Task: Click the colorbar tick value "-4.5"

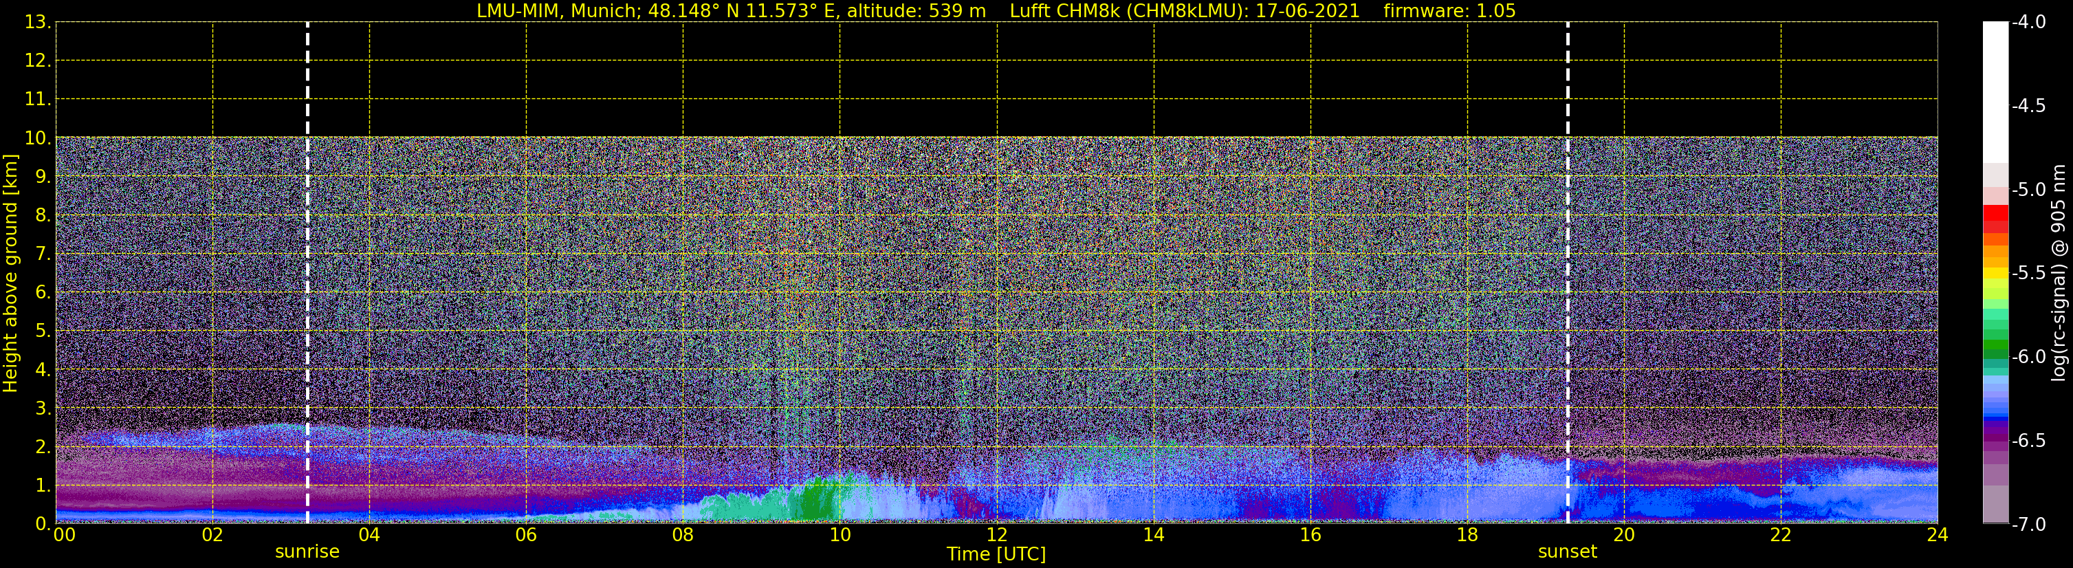Action: [x=2028, y=106]
